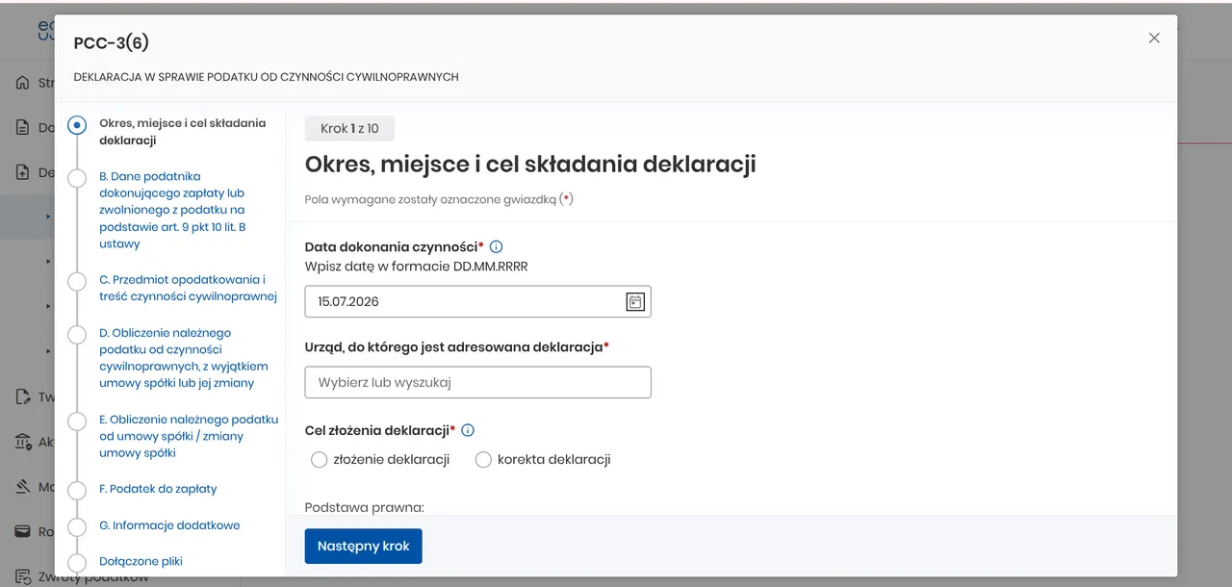Go to step F. Podatek do zapłaty
1232x587 pixels.
(158, 489)
